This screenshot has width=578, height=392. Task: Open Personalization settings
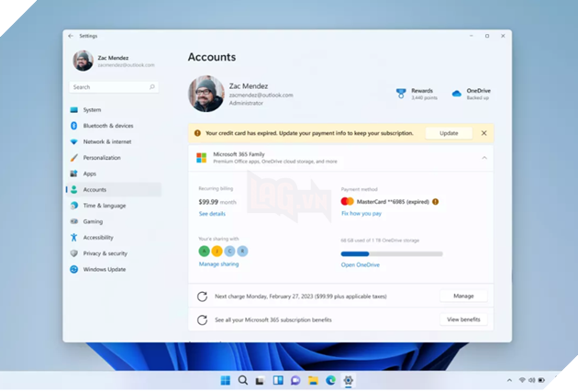tap(114, 158)
